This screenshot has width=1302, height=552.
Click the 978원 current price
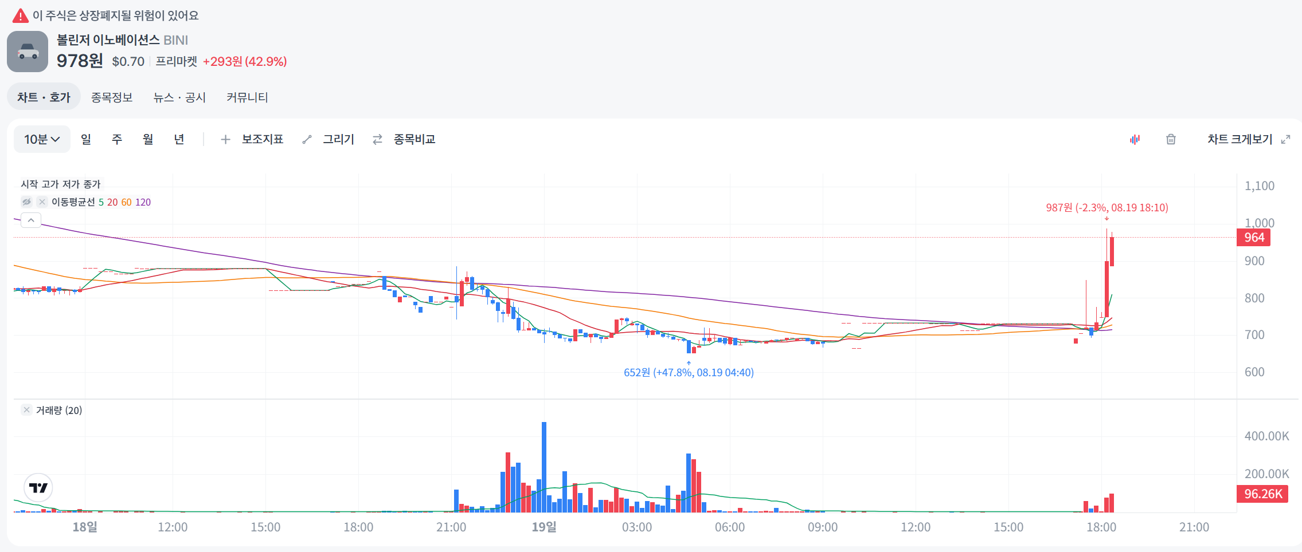tap(80, 61)
